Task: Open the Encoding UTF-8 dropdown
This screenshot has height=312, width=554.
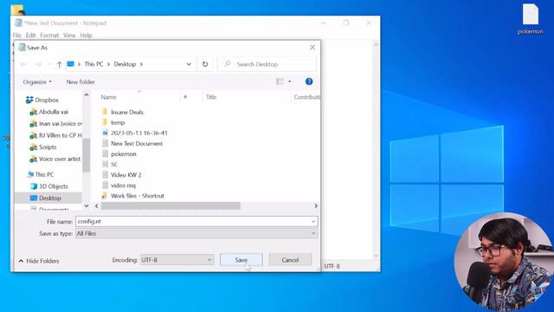Action: click(177, 260)
